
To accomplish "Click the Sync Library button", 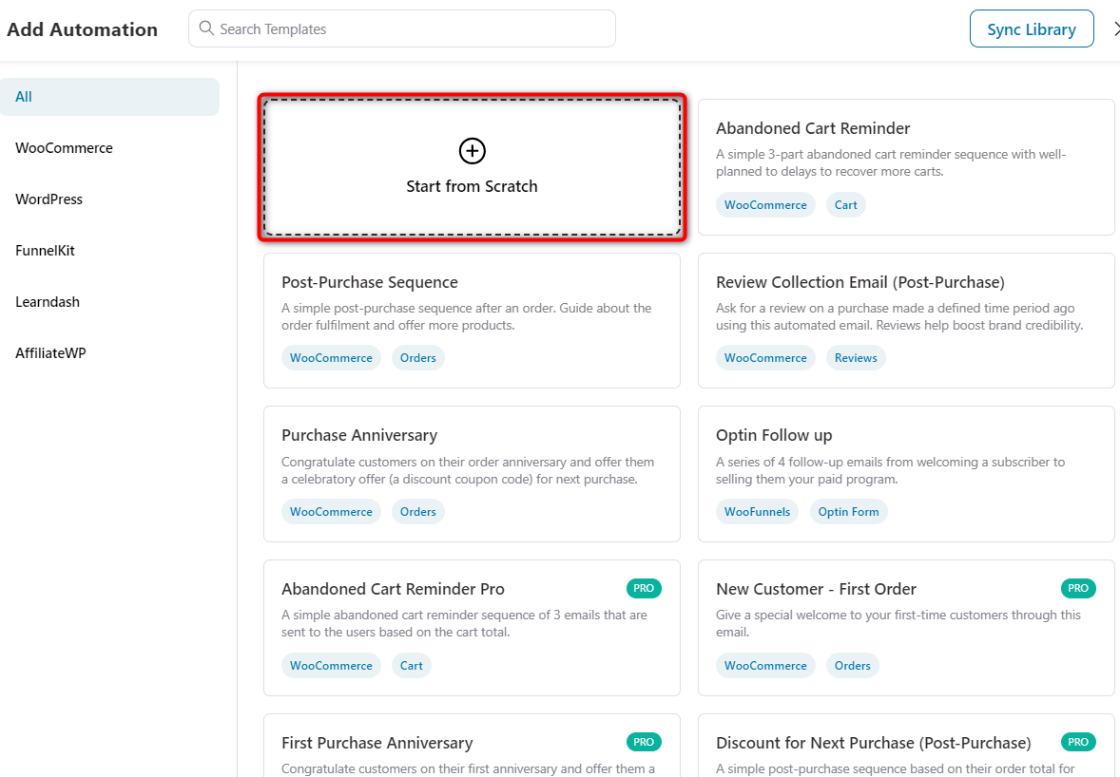I will coord(1032,29).
